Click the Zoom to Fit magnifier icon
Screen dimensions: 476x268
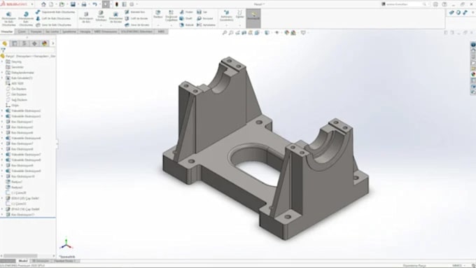225,32
